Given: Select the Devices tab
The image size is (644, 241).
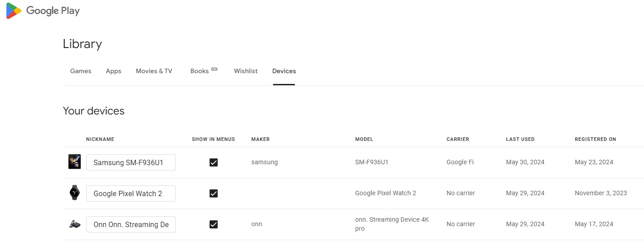Looking at the screenshot, I should coord(284,71).
